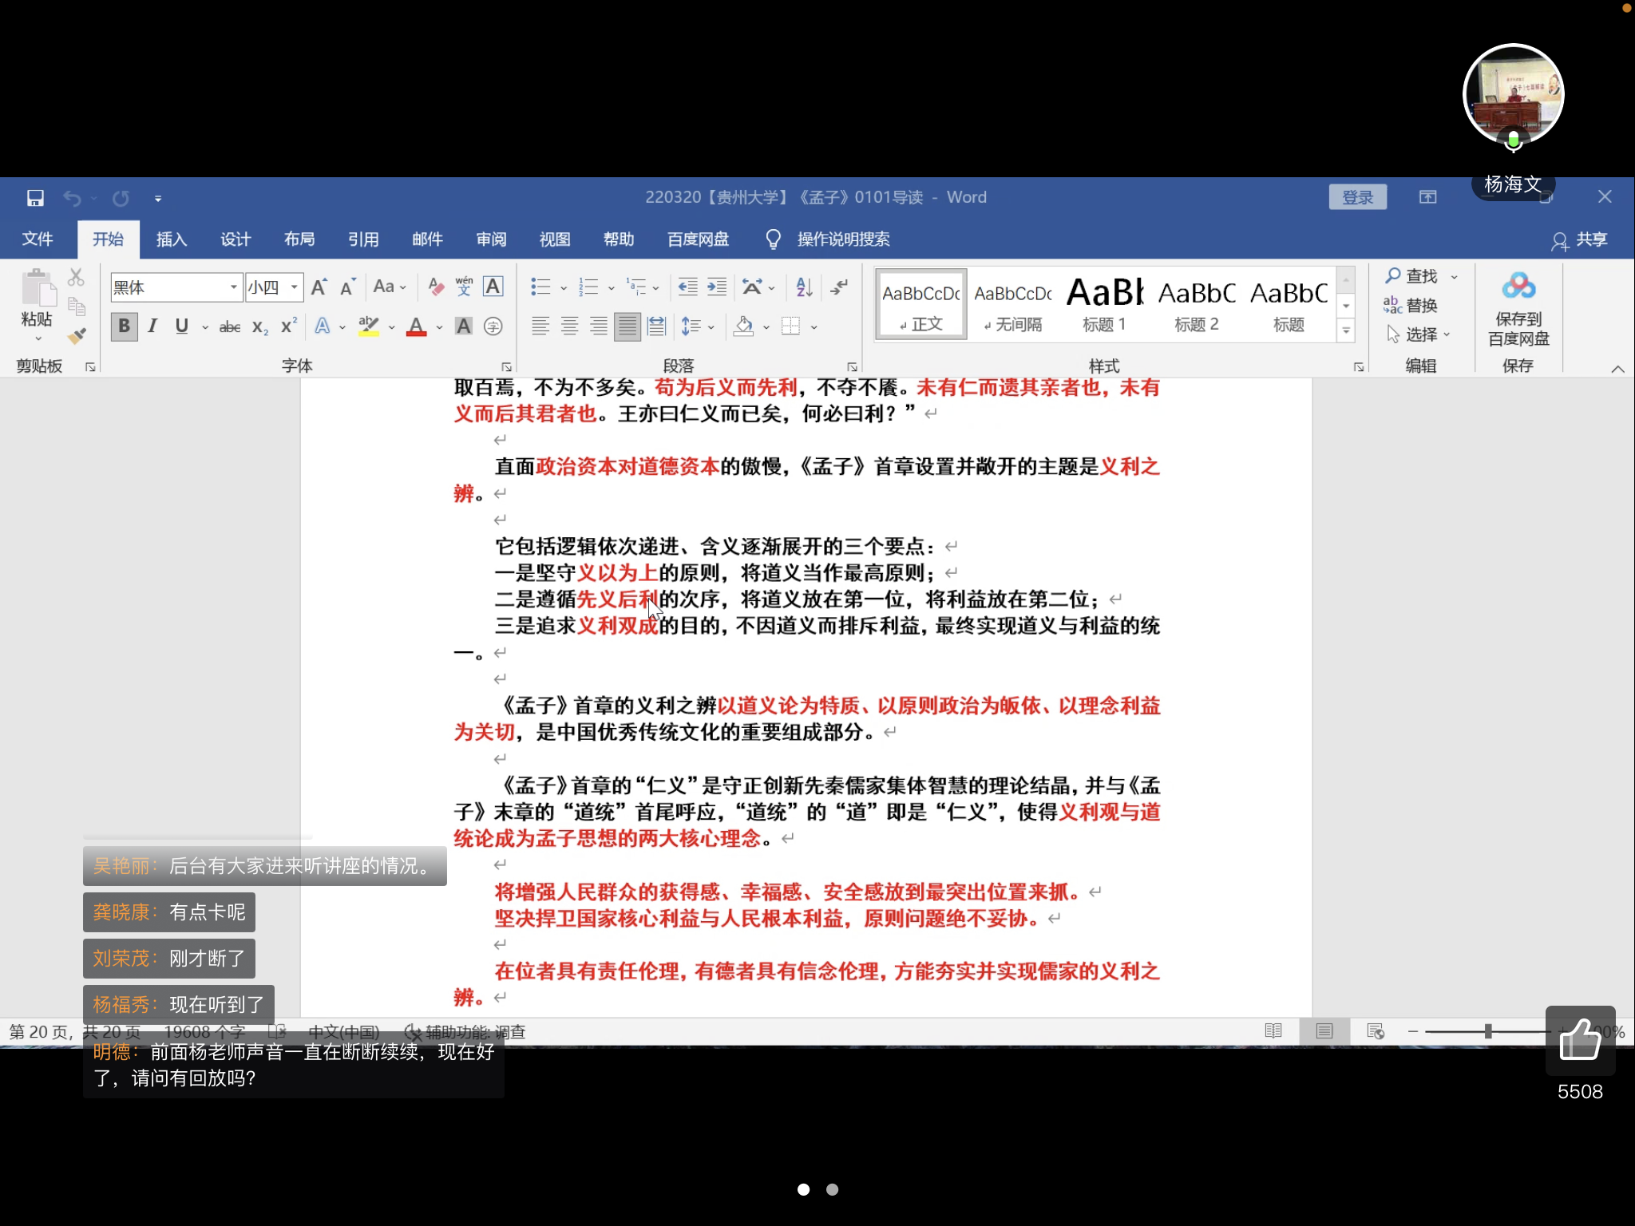
Task: Open the numbering list dropdown arrow
Action: (612, 288)
